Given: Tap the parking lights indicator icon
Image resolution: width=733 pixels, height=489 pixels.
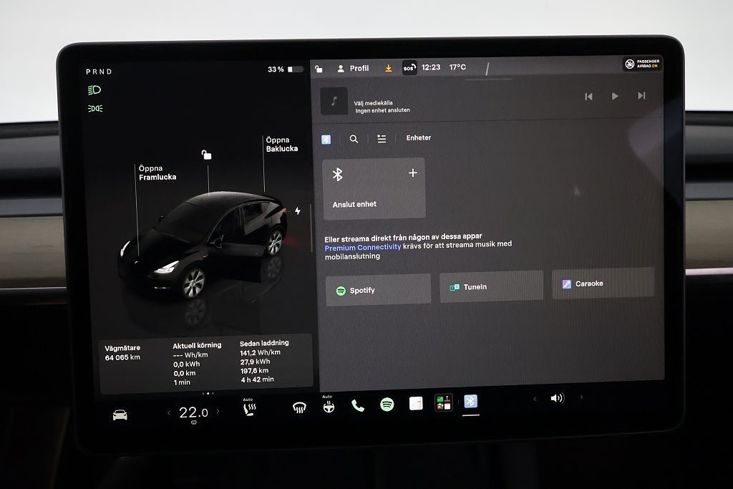Looking at the screenshot, I should tap(95, 108).
